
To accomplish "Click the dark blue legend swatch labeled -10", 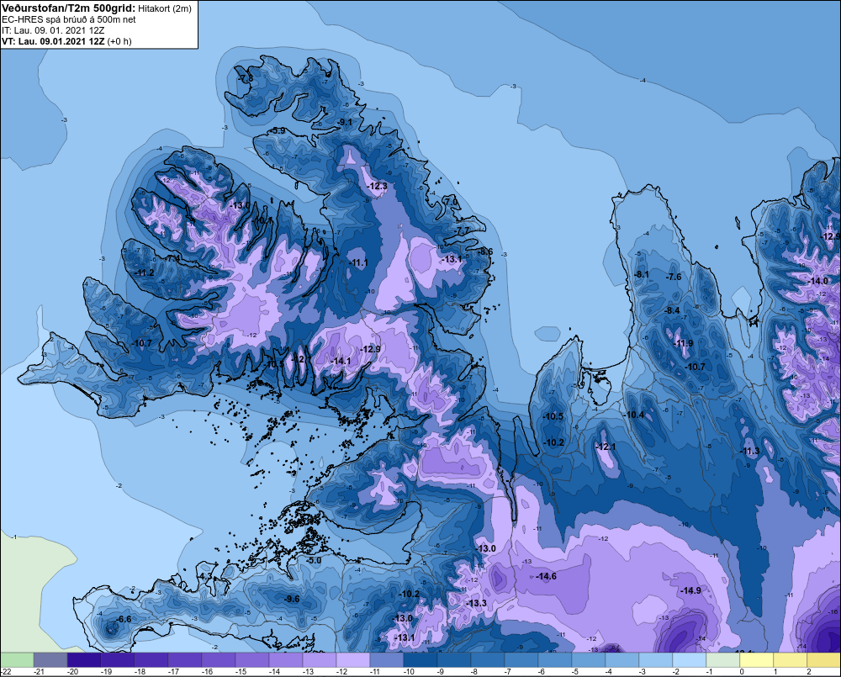I will pos(420,659).
